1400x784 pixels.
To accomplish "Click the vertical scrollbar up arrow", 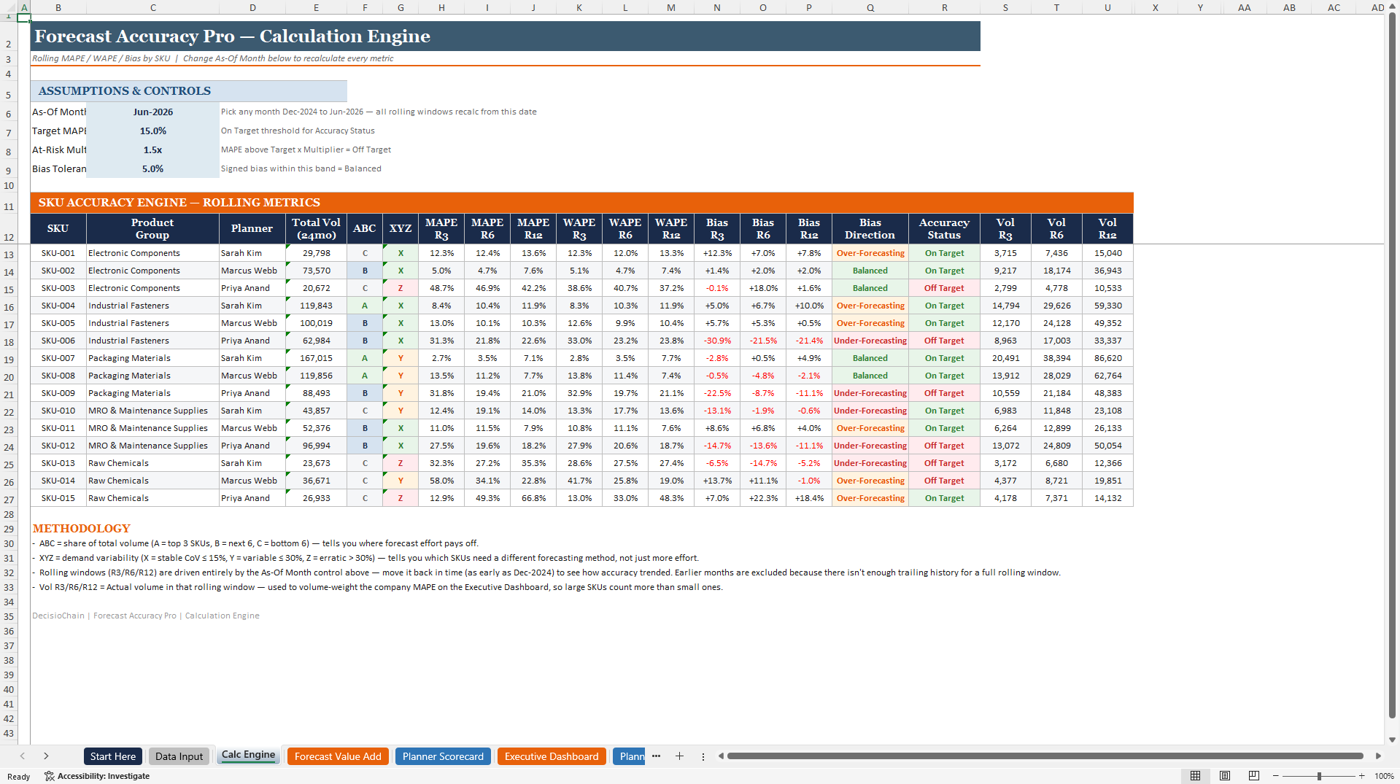I will coord(1393,6).
